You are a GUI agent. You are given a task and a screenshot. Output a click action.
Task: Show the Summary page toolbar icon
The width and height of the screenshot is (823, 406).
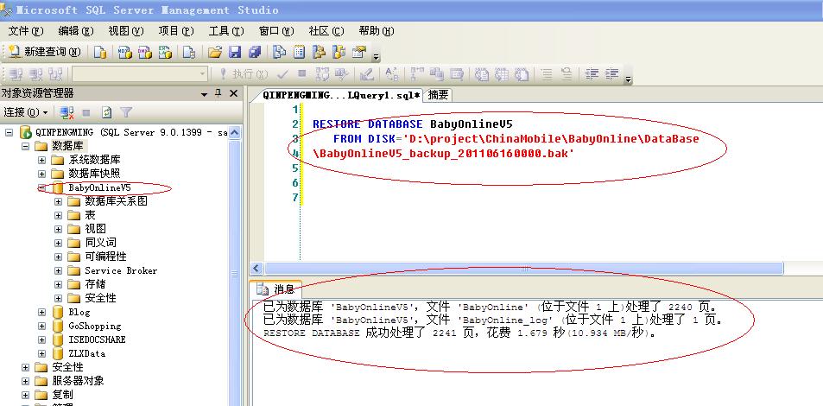(x=299, y=52)
